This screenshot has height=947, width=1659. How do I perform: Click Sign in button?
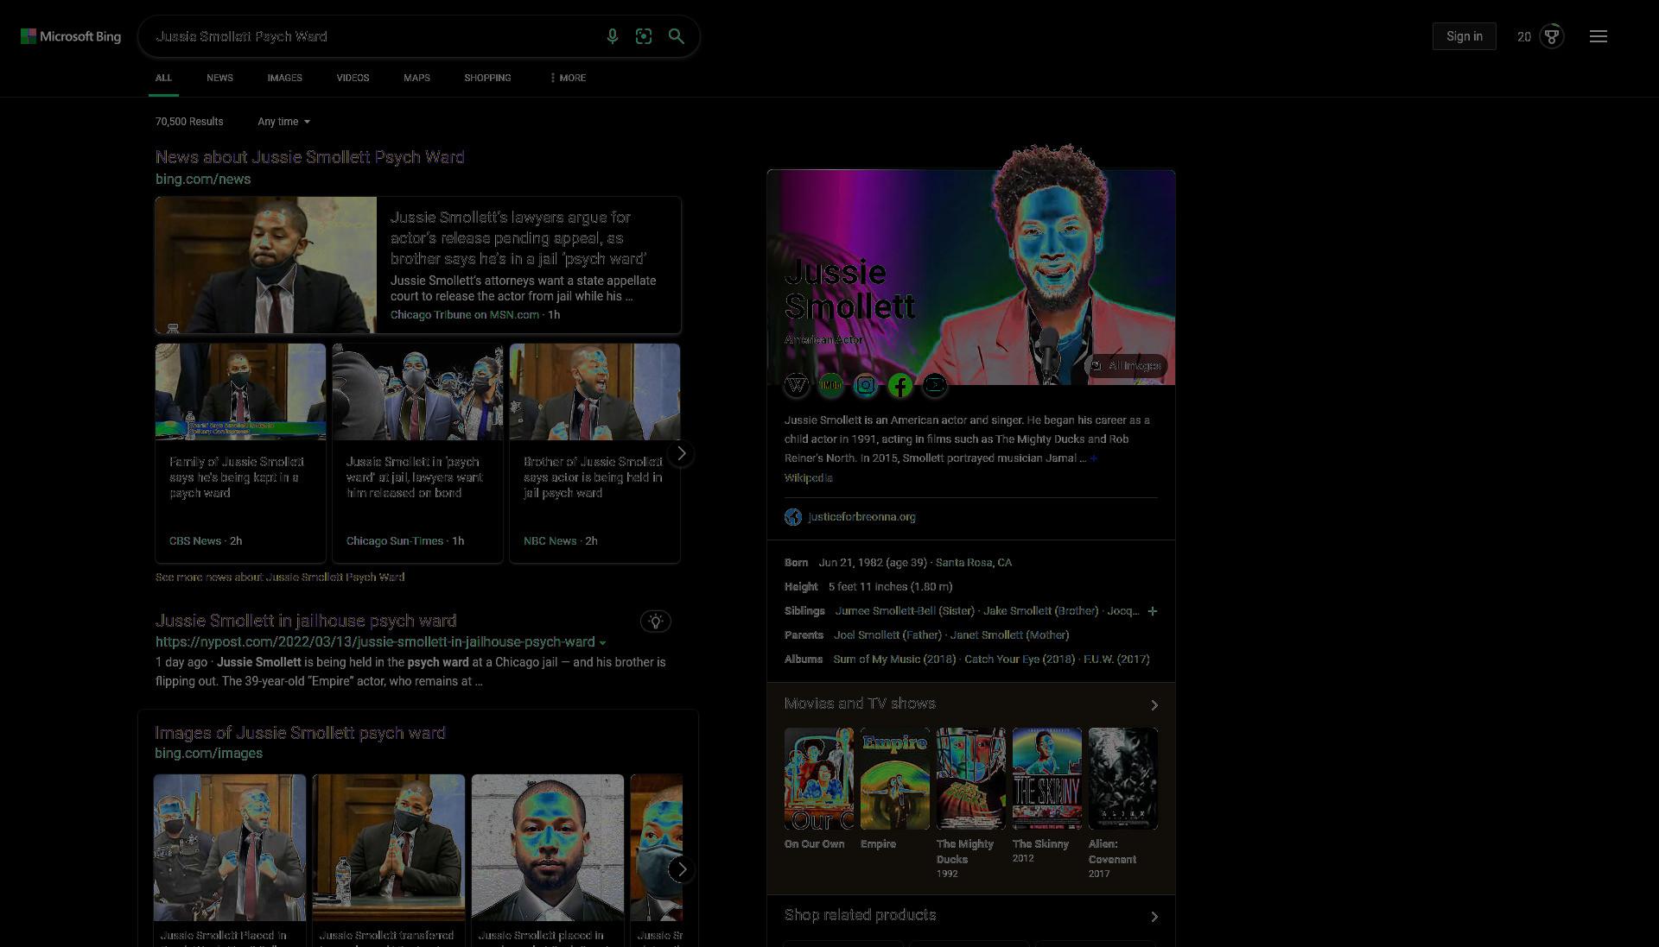click(x=1465, y=36)
